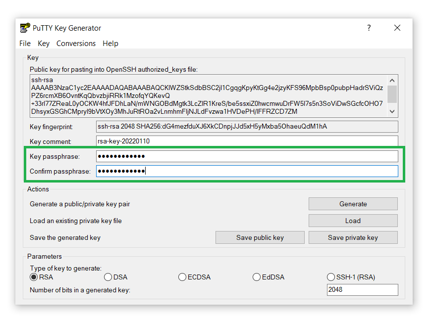
Task: Close the PuTTY Key Generator window
Action: (x=397, y=28)
